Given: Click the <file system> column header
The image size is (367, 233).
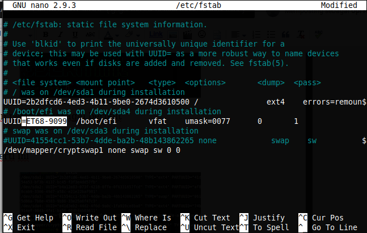Looking at the screenshot, I should tap(42, 82).
